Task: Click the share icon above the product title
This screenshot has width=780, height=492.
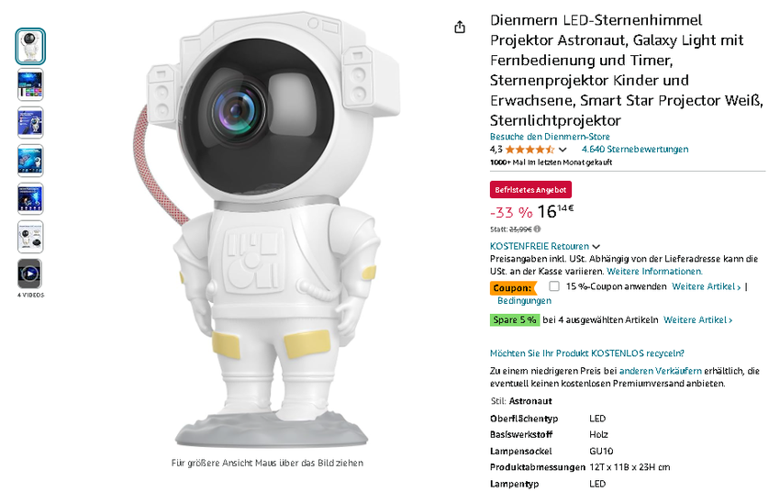Action: (x=460, y=28)
